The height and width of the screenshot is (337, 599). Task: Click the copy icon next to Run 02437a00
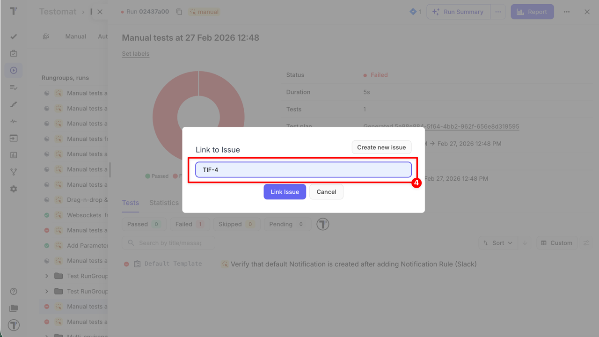[x=179, y=12]
